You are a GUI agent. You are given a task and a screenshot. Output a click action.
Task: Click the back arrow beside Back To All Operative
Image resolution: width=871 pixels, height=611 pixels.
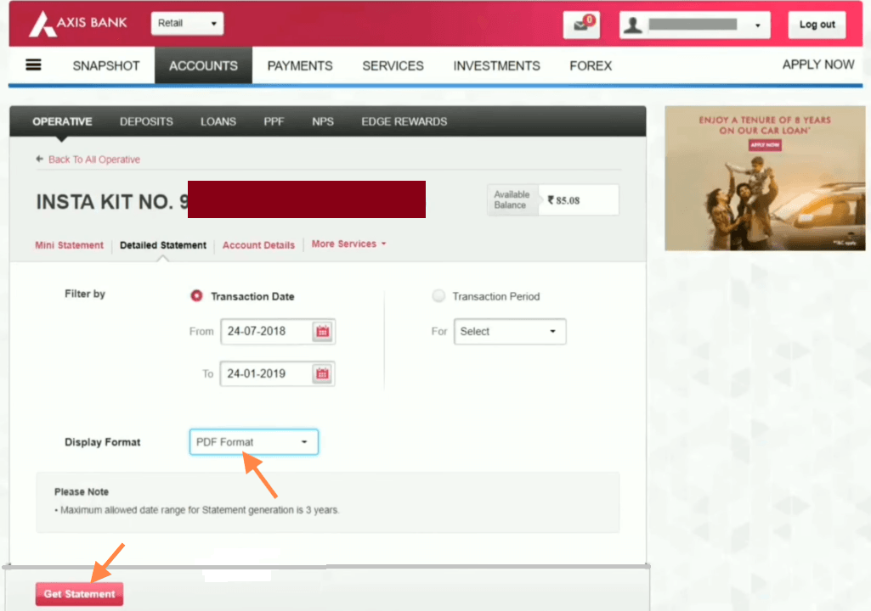[x=39, y=160]
